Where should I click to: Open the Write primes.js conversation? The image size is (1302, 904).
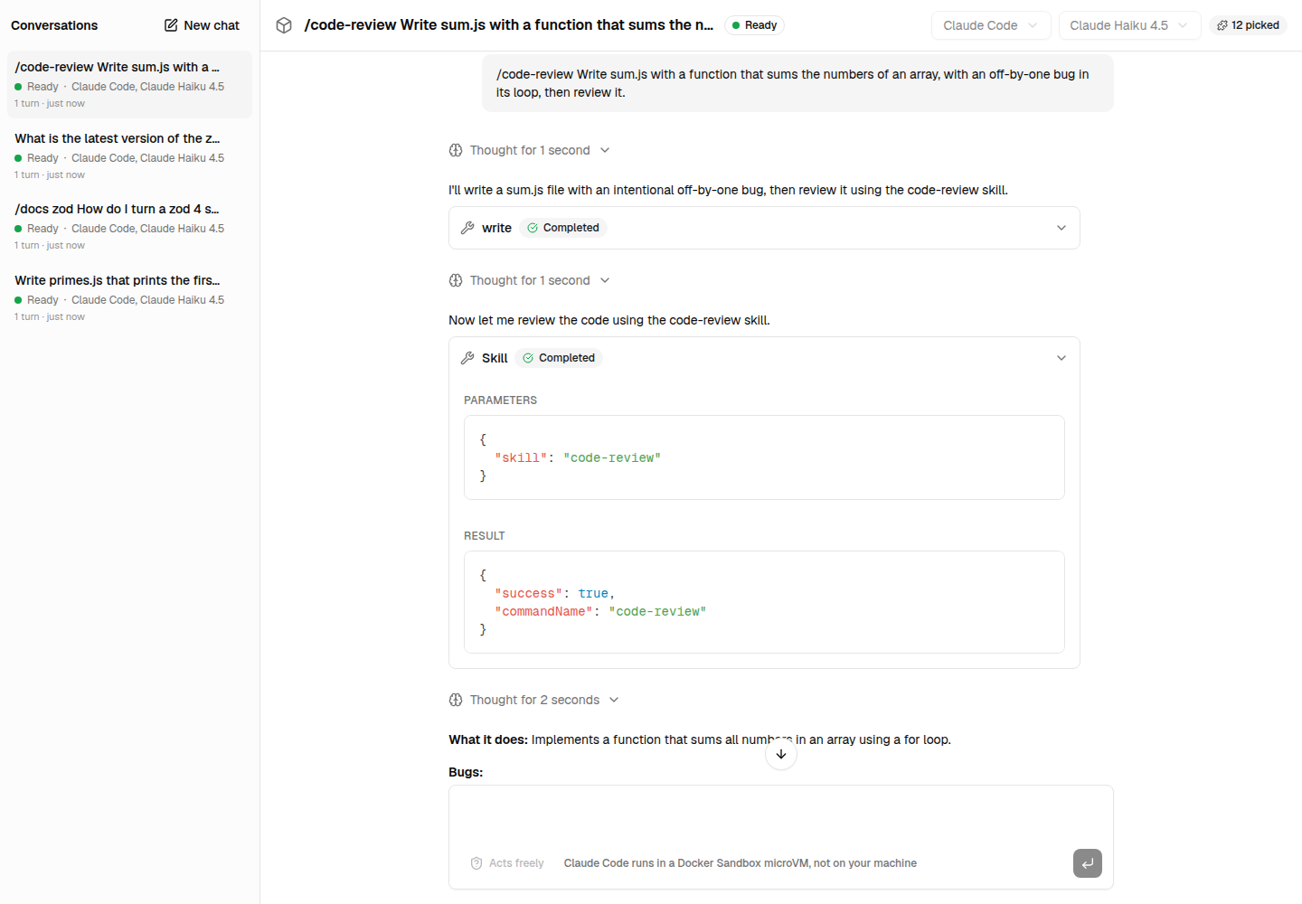click(x=129, y=298)
